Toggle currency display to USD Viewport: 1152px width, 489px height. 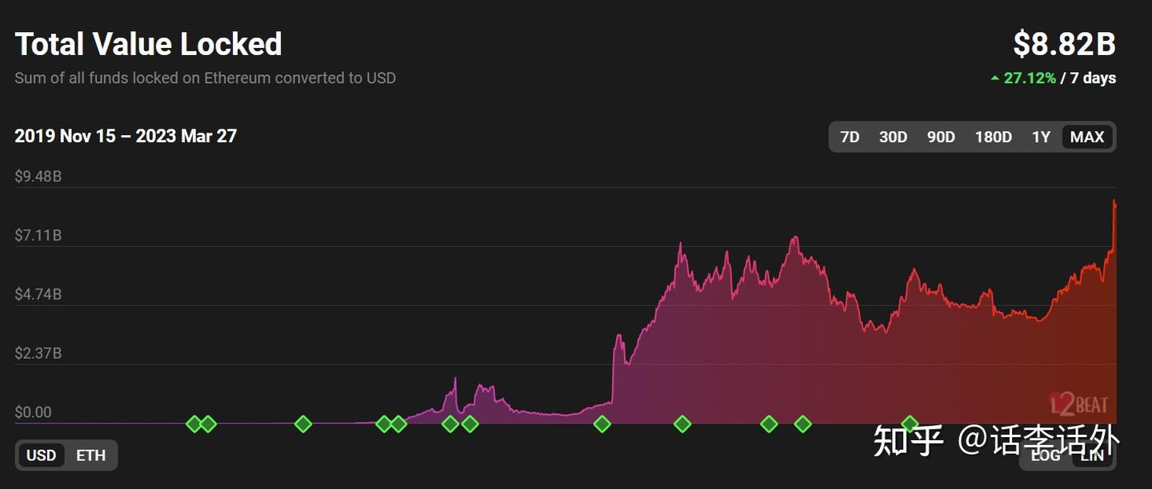click(x=42, y=455)
